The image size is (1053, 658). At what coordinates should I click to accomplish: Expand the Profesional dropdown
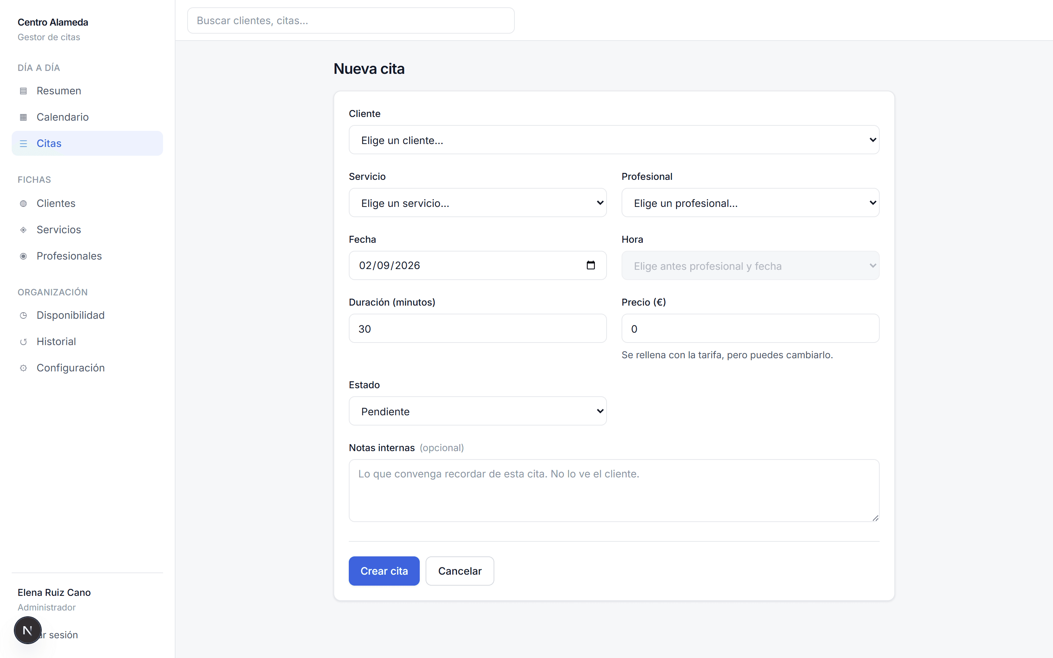click(x=750, y=203)
